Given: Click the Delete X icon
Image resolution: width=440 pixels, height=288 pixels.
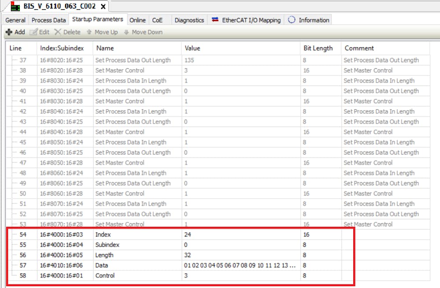Looking at the screenshot, I should 58,32.
